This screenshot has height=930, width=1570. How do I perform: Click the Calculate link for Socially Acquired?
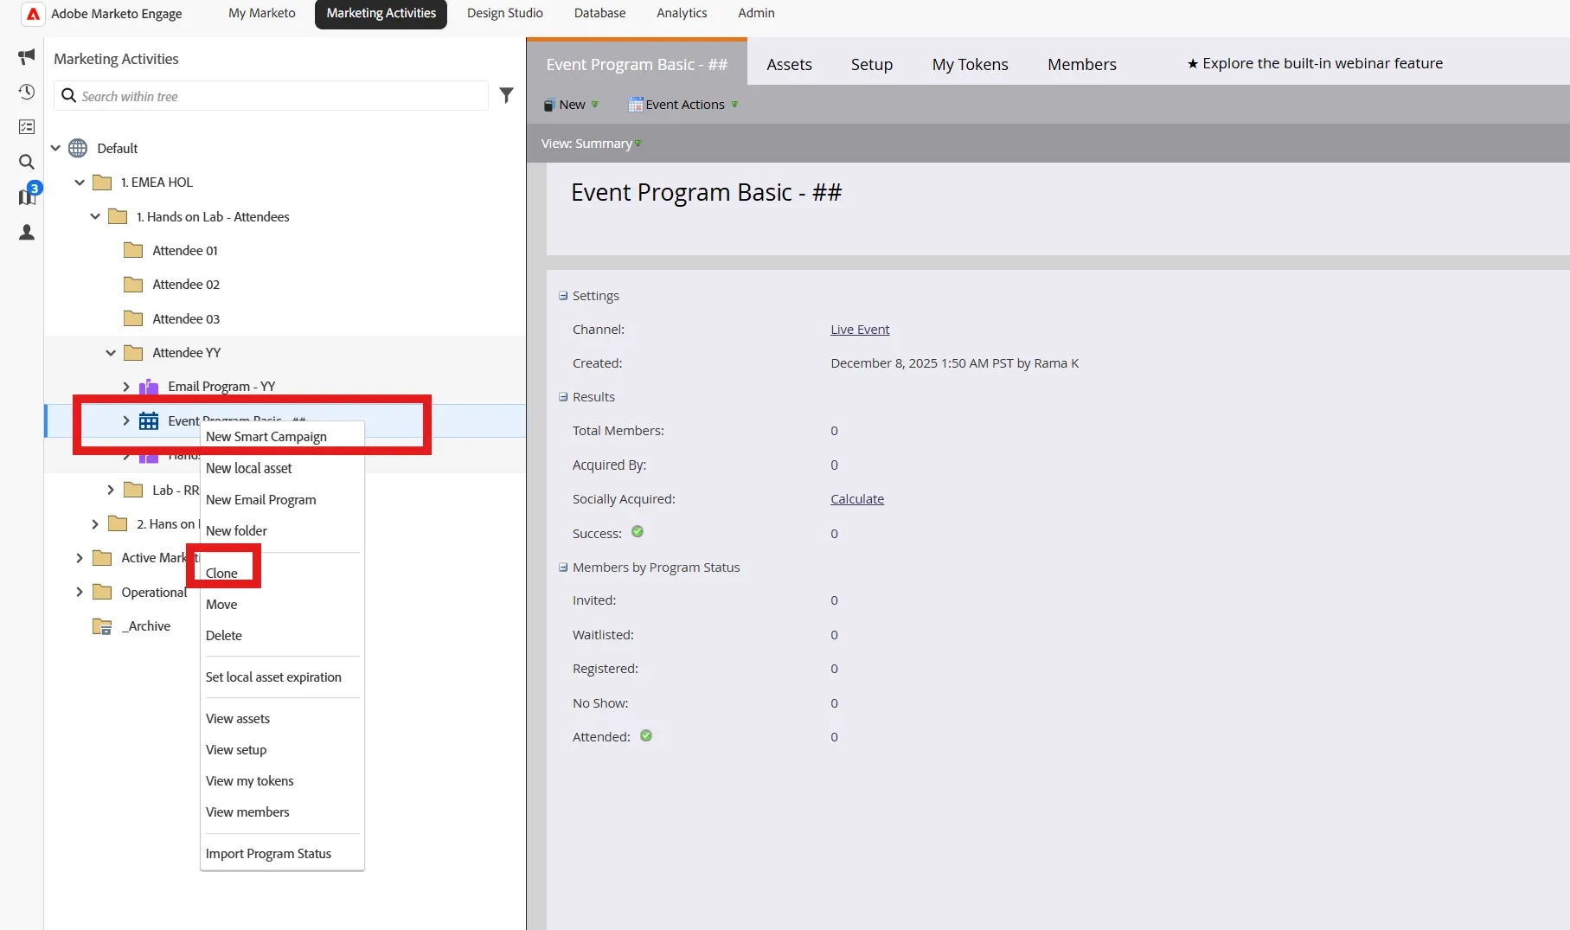[x=857, y=499]
